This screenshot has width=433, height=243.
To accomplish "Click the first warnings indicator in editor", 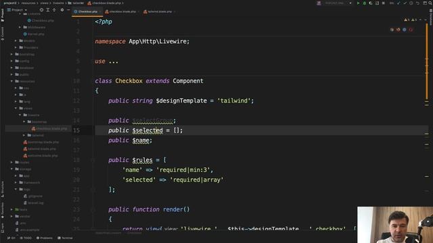I will (407, 20).
